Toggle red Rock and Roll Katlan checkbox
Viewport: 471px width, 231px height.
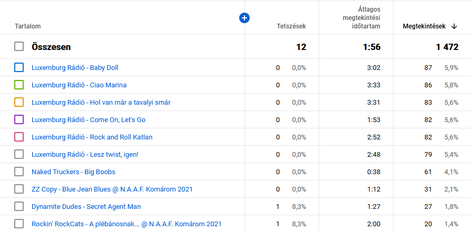tap(19, 137)
